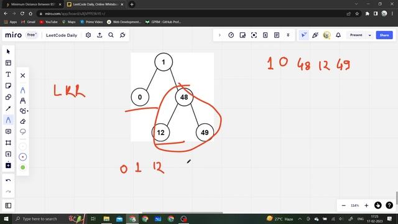Image resolution: width=398 pixels, height=224 pixels.
Task: Undo the last action
Action: click(x=8, y=180)
